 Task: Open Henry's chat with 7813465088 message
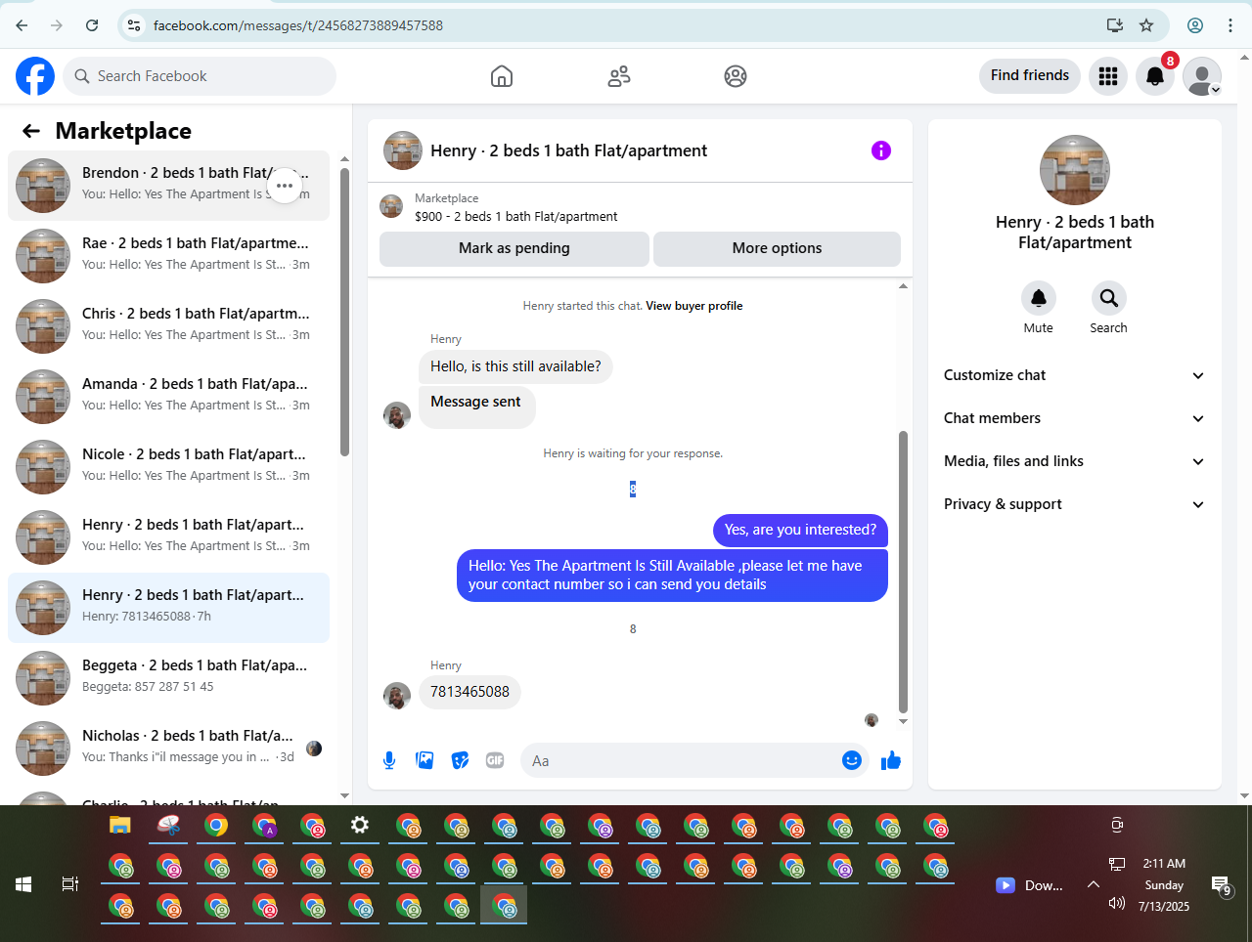point(168,608)
